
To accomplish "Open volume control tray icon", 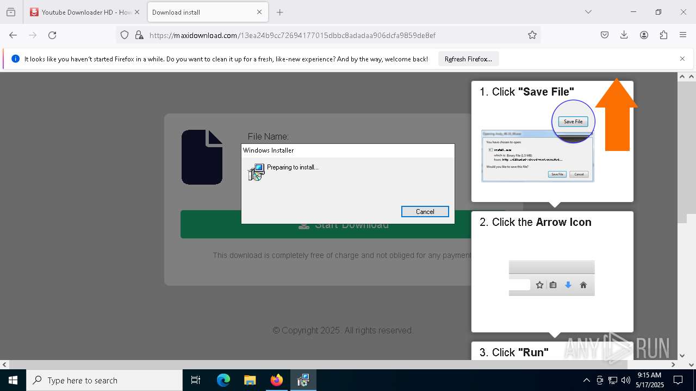I will [626, 380].
